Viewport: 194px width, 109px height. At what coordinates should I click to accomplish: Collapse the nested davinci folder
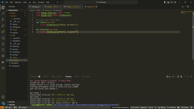click(x=17, y=16)
